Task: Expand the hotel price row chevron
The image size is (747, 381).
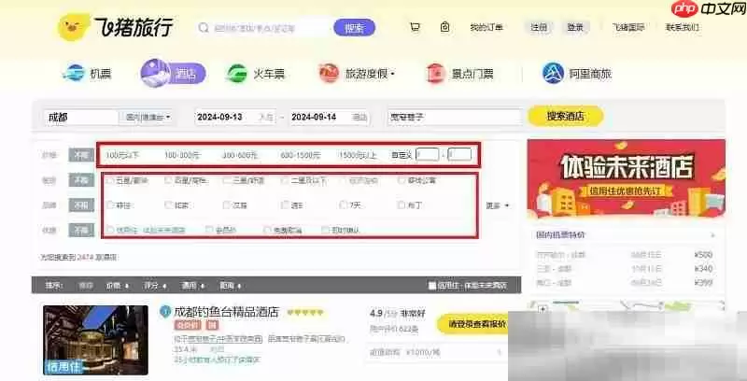Action: (x=500, y=353)
